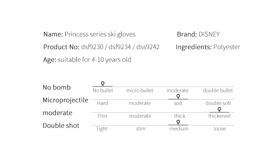Image resolution: width=280 pixels, height=152 pixels.
Task: Click the No bomb row heading
Action: [57, 87]
